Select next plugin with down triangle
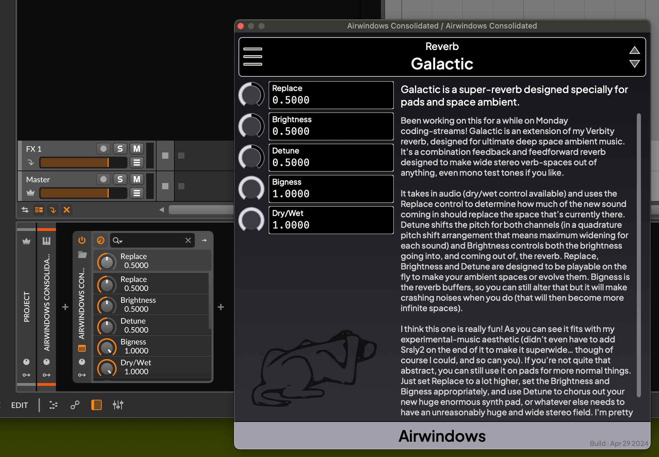Viewport: 659px width, 457px height. 634,64
